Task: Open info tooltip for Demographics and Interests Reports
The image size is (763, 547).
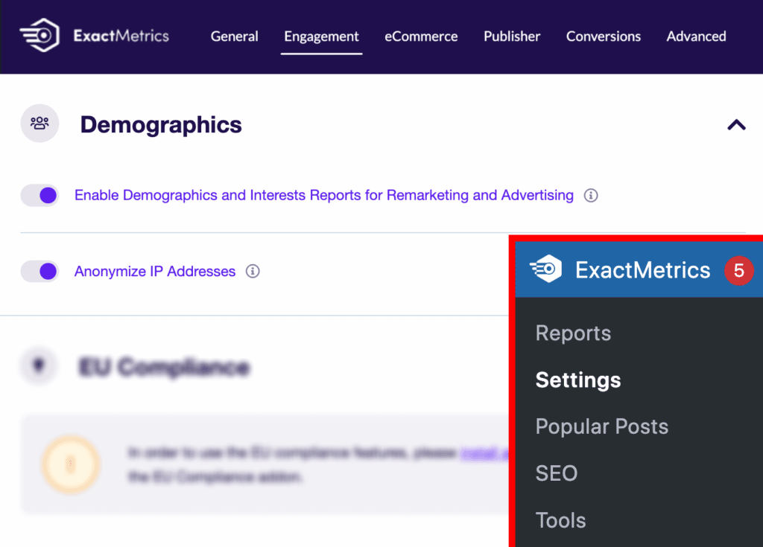Action: [x=591, y=196]
